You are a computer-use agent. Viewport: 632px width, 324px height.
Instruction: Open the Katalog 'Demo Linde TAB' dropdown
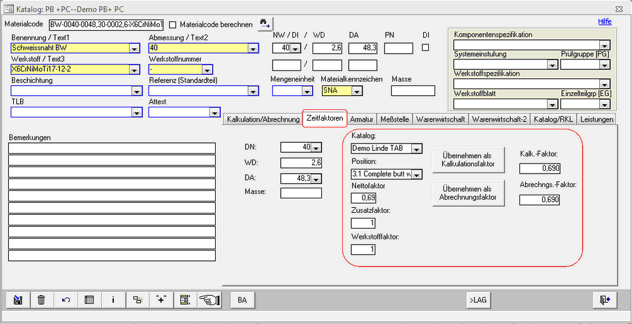tap(416, 149)
